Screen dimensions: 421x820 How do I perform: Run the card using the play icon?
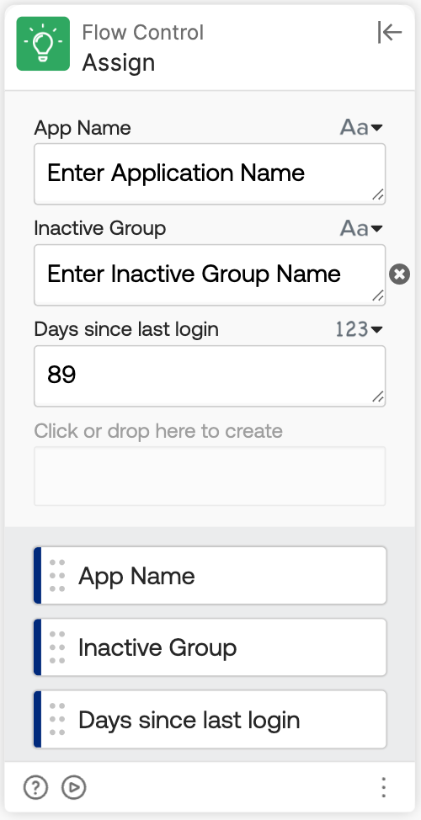click(74, 787)
